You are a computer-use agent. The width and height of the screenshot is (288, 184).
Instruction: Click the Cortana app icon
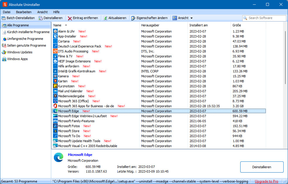tap(55, 41)
